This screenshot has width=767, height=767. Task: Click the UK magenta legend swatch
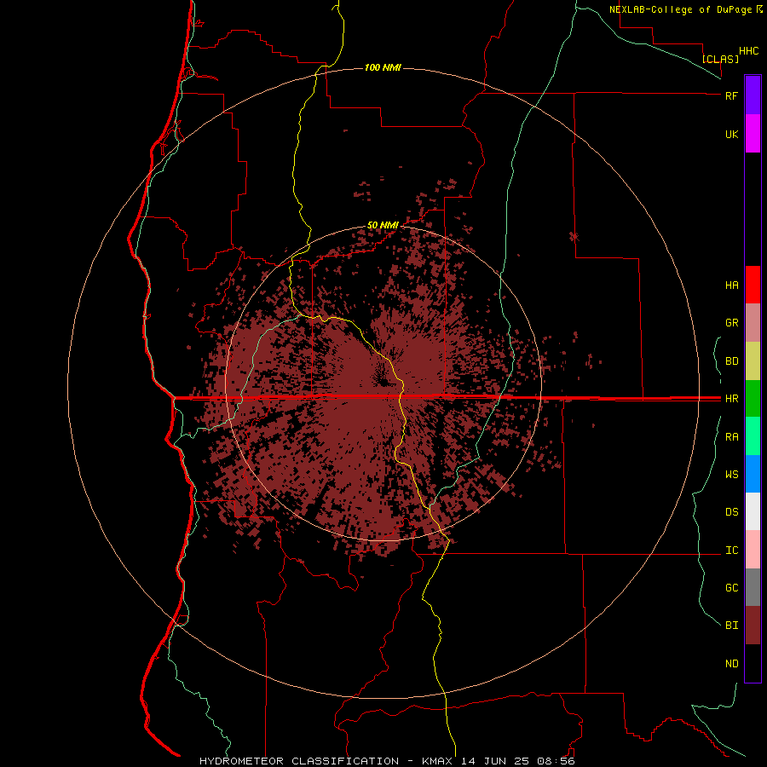click(753, 134)
